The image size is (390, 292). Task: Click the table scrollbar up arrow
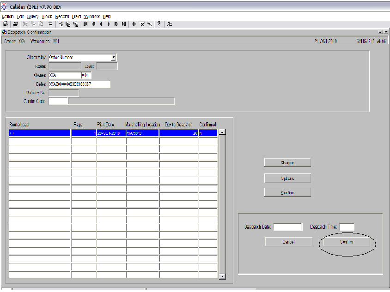(222, 132)
